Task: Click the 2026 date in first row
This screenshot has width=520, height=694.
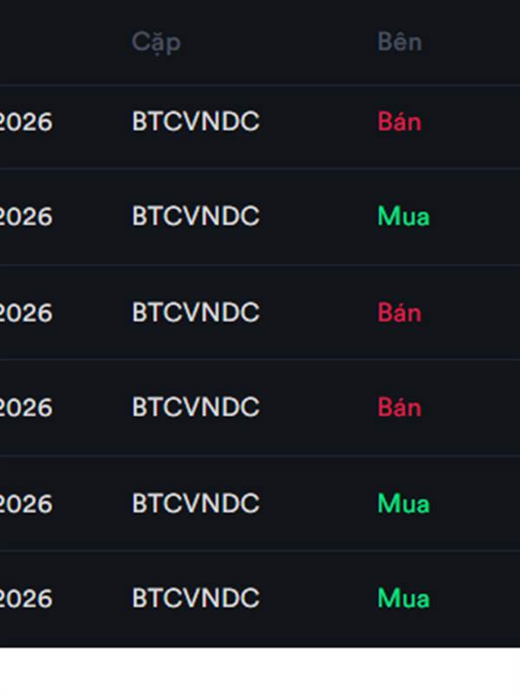Action: coord(26,121)
